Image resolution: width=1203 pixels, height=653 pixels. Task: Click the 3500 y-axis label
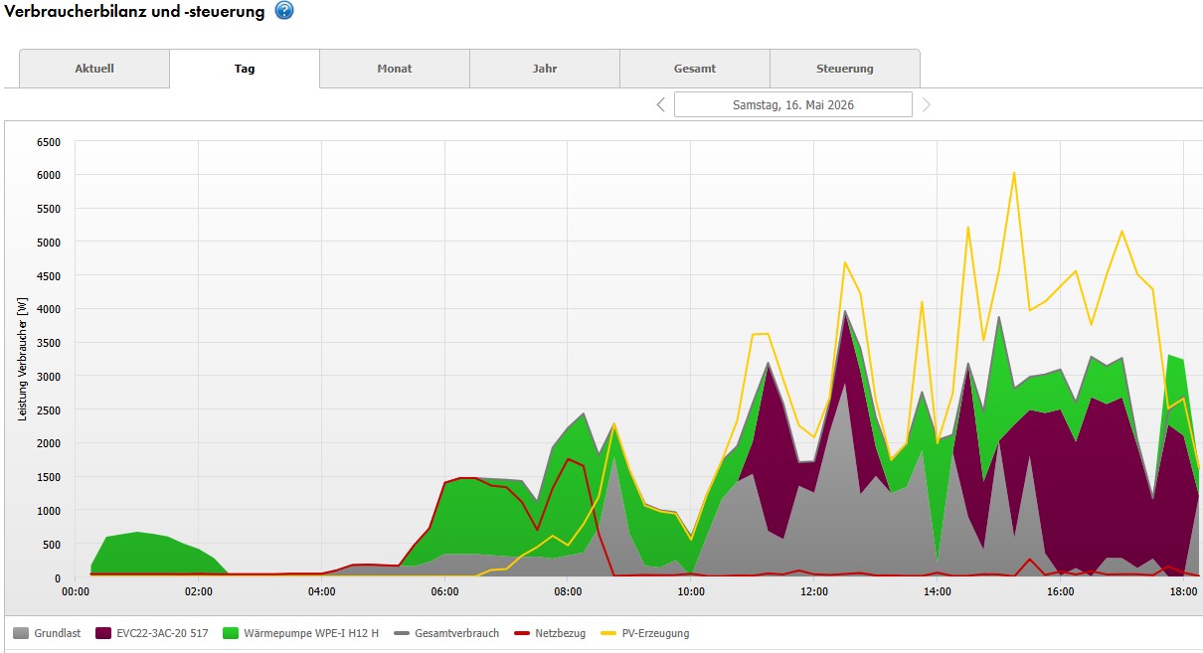click(48, 343)
